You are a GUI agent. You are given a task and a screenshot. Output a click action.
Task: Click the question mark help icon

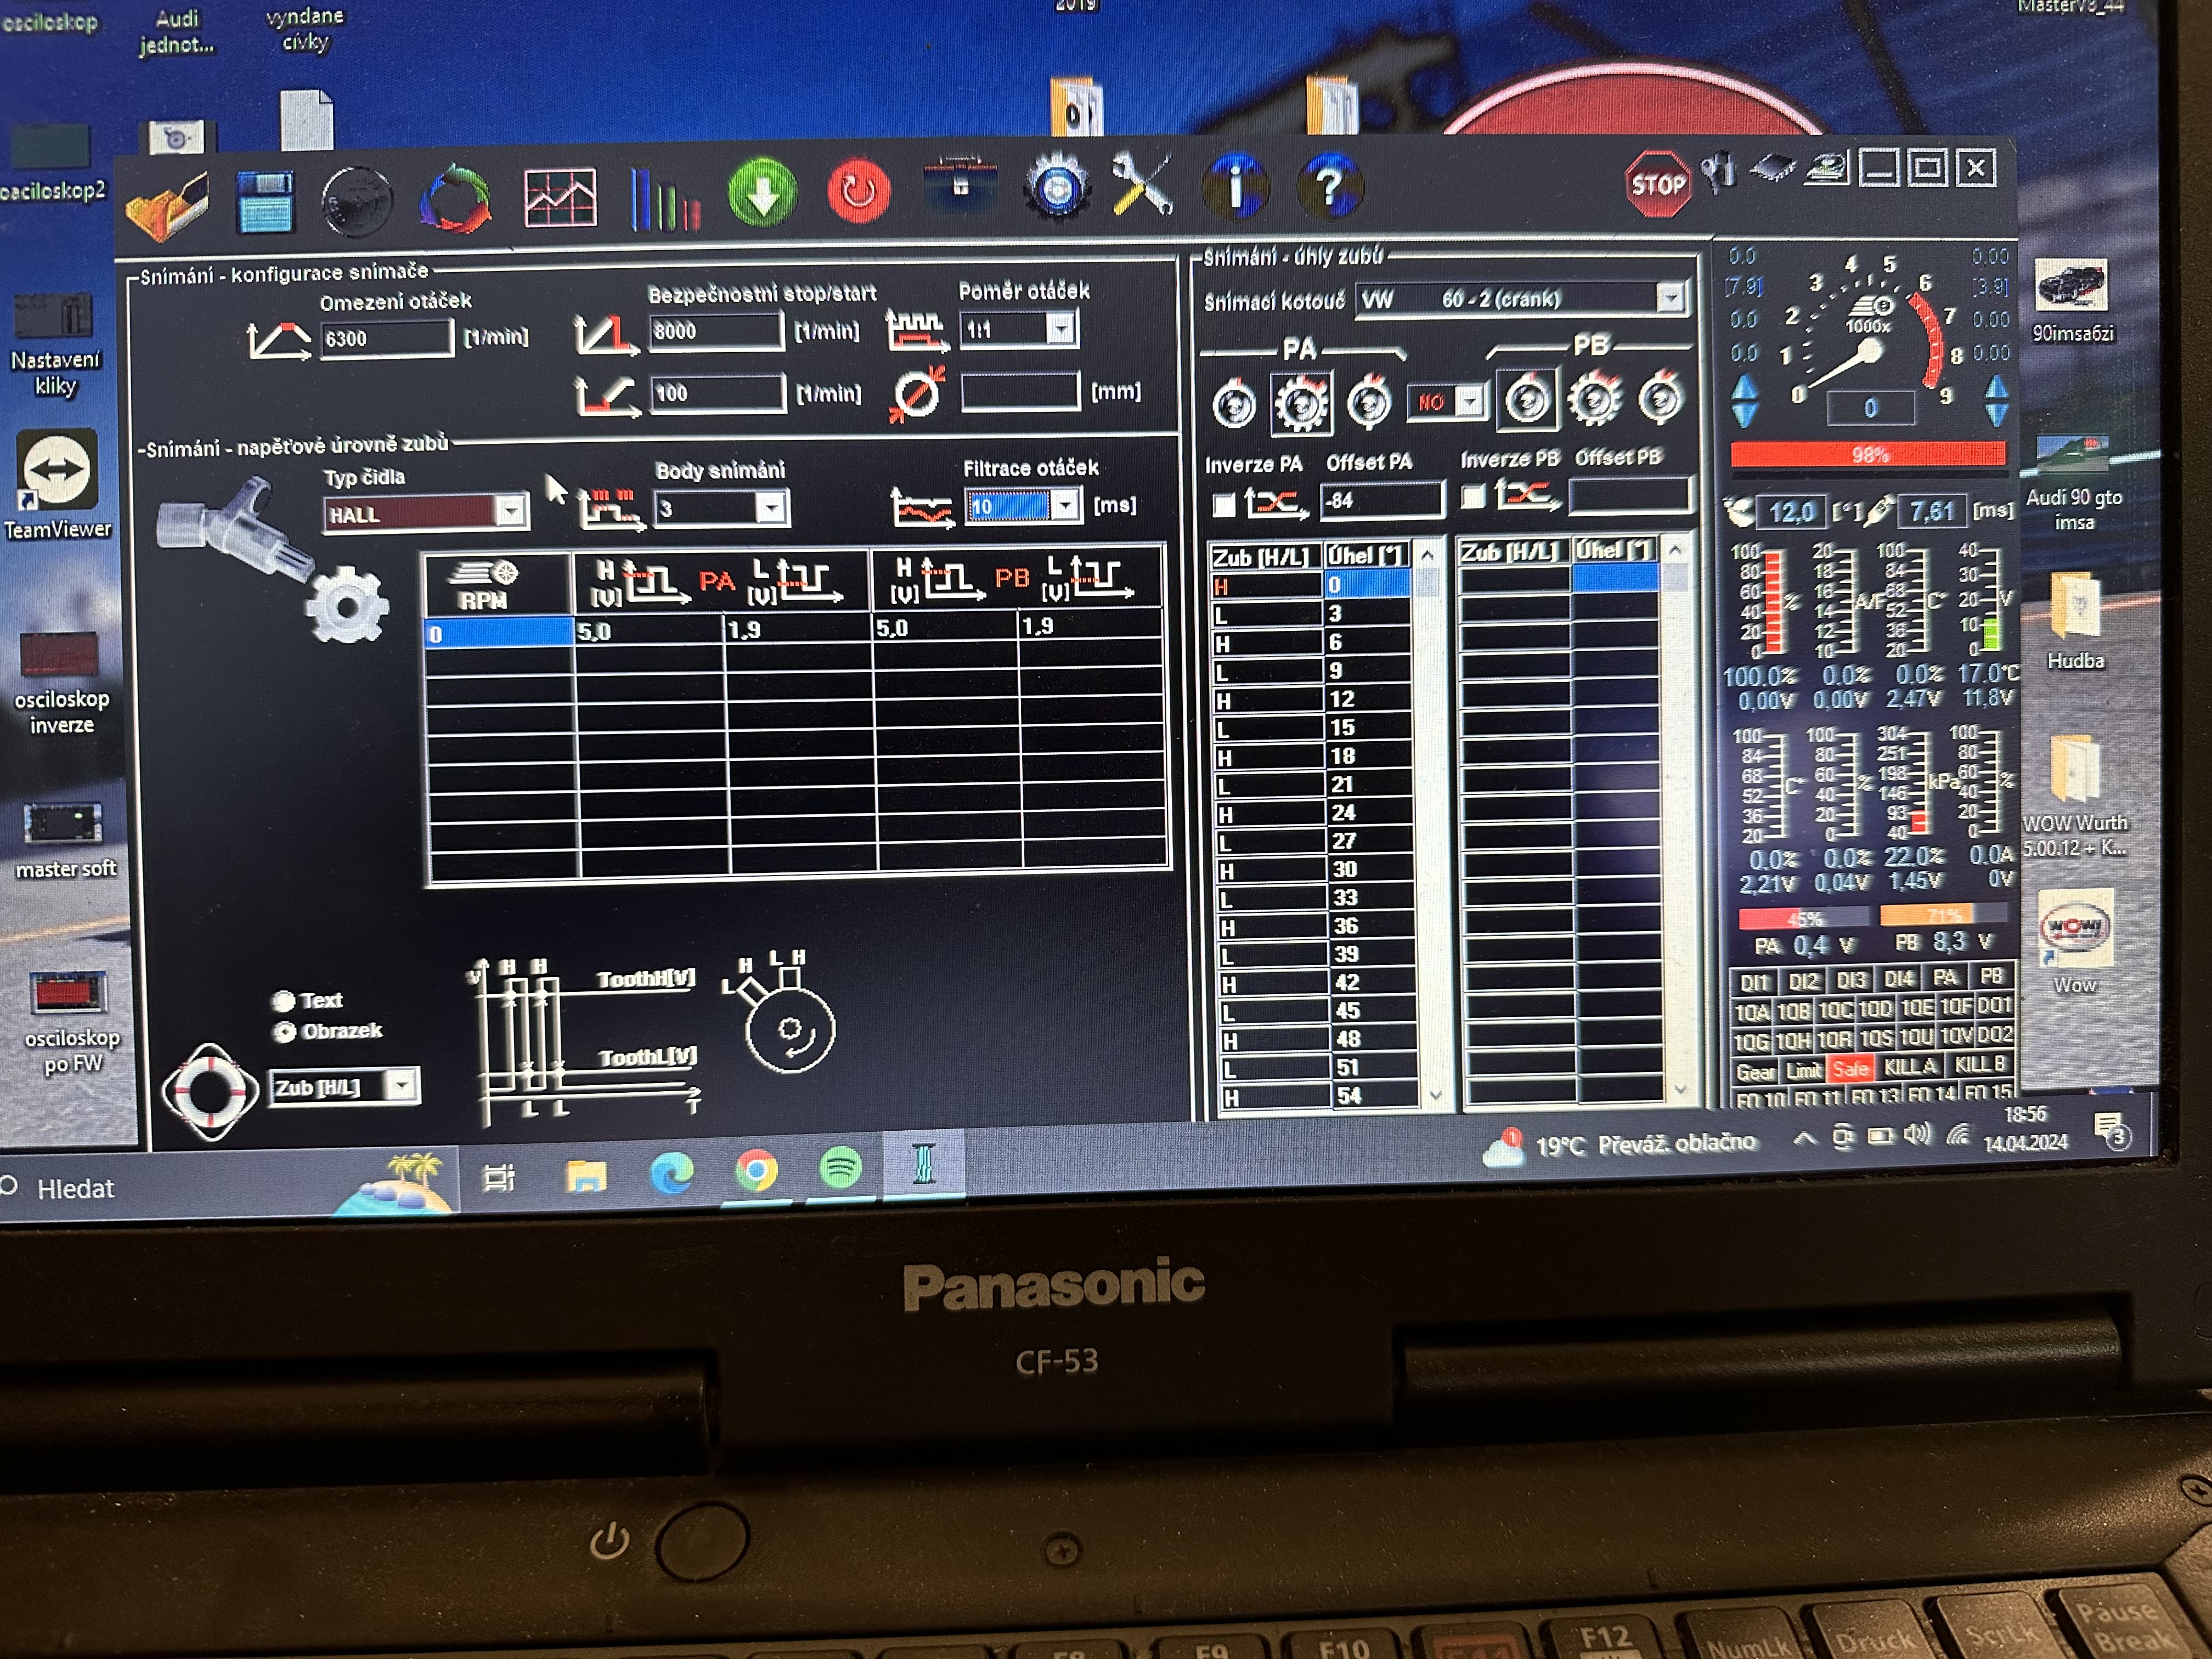(1329, 185)
